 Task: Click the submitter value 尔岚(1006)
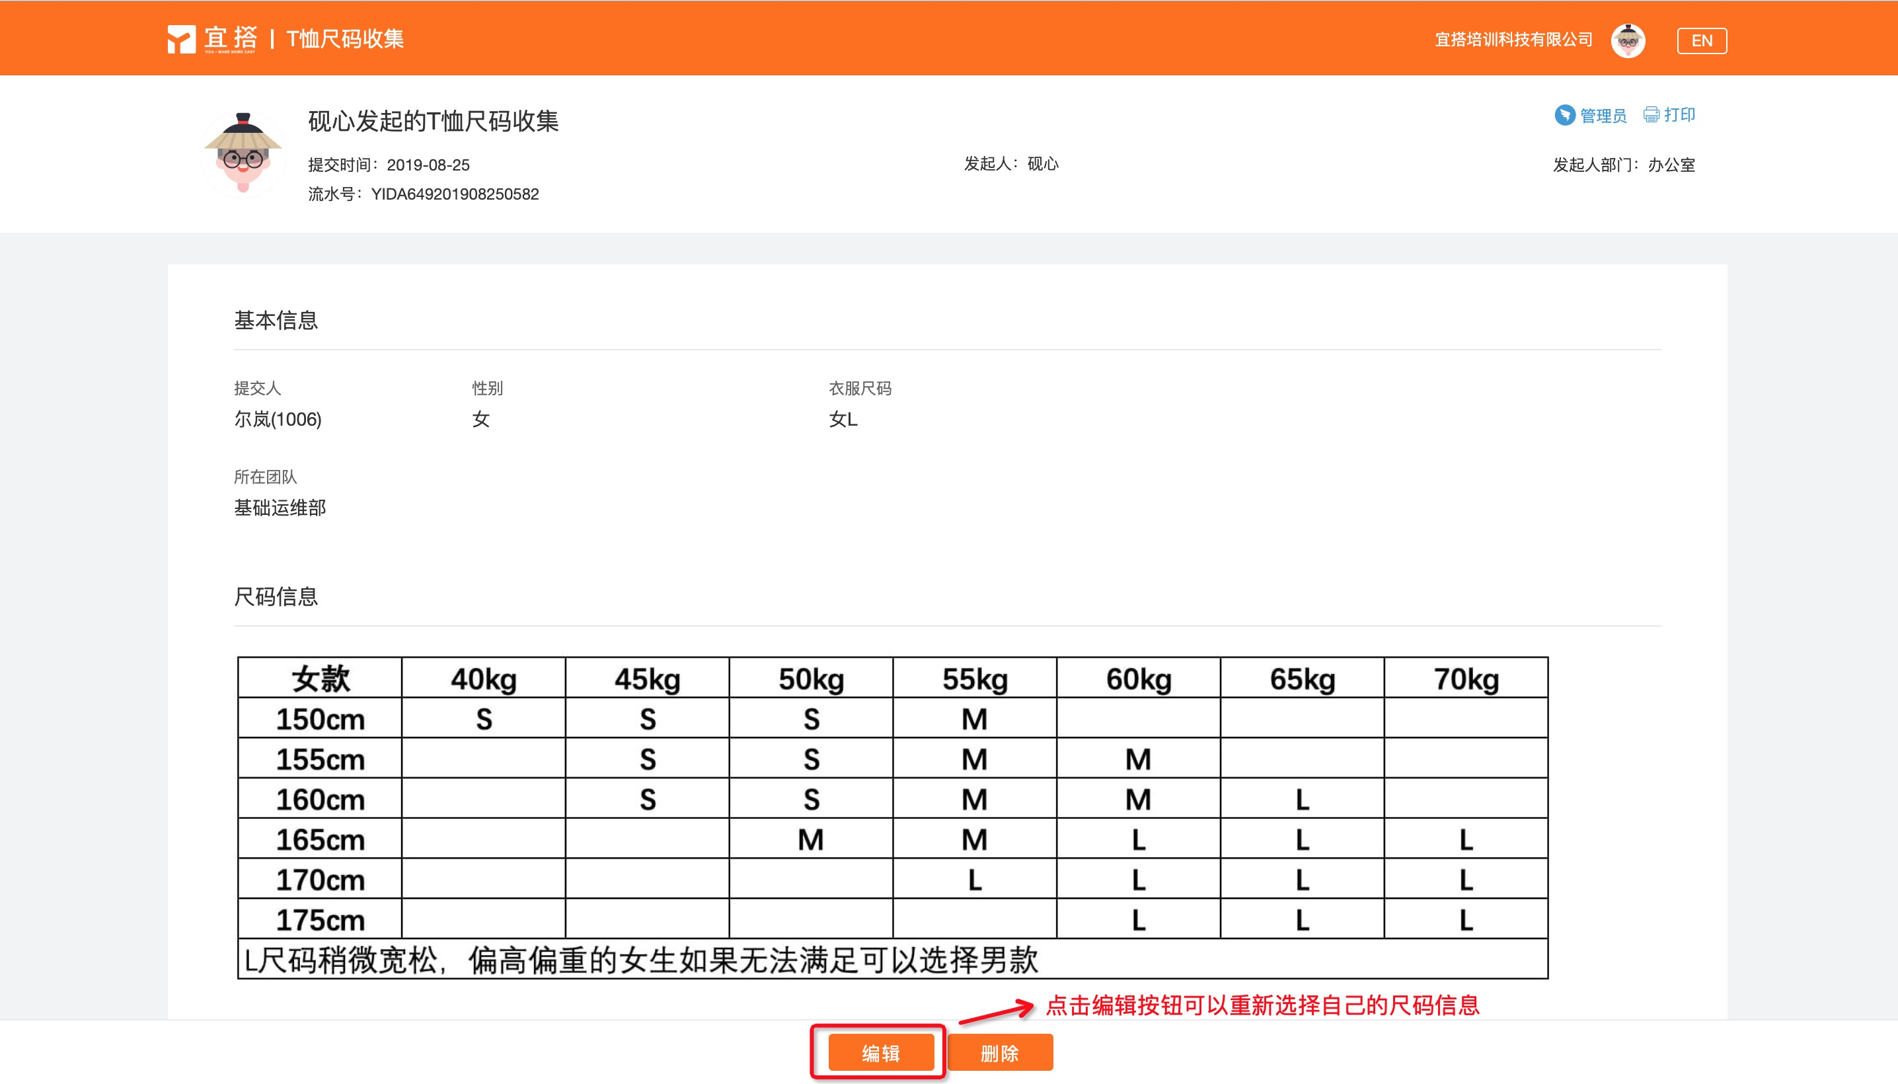pos(278,419)
